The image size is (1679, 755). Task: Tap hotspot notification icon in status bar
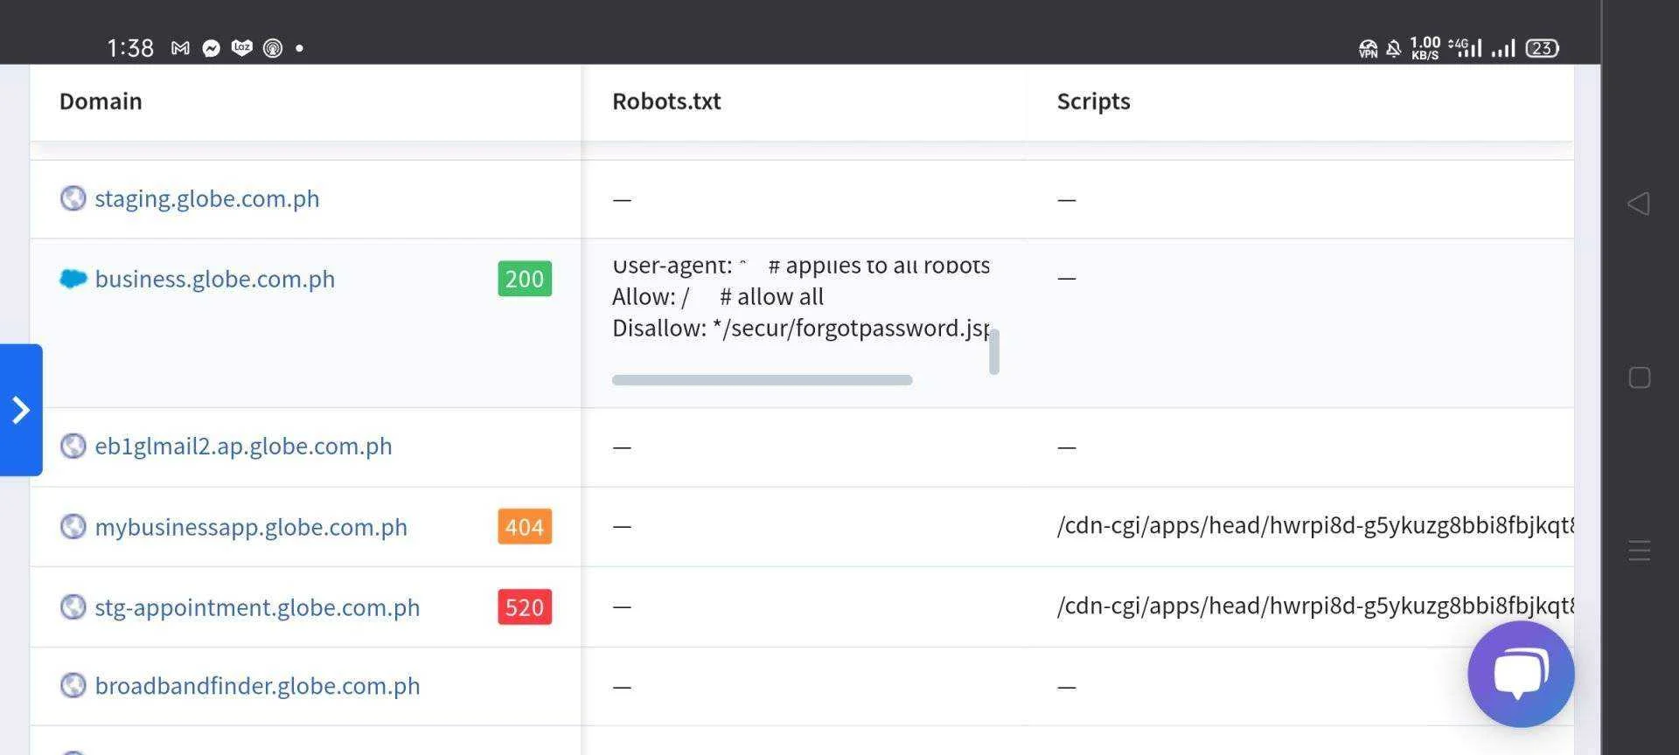[273, 48]
